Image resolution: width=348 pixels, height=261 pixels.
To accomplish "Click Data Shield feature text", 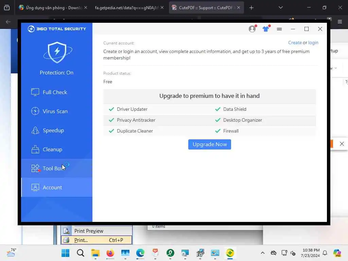I will (234, 109).
